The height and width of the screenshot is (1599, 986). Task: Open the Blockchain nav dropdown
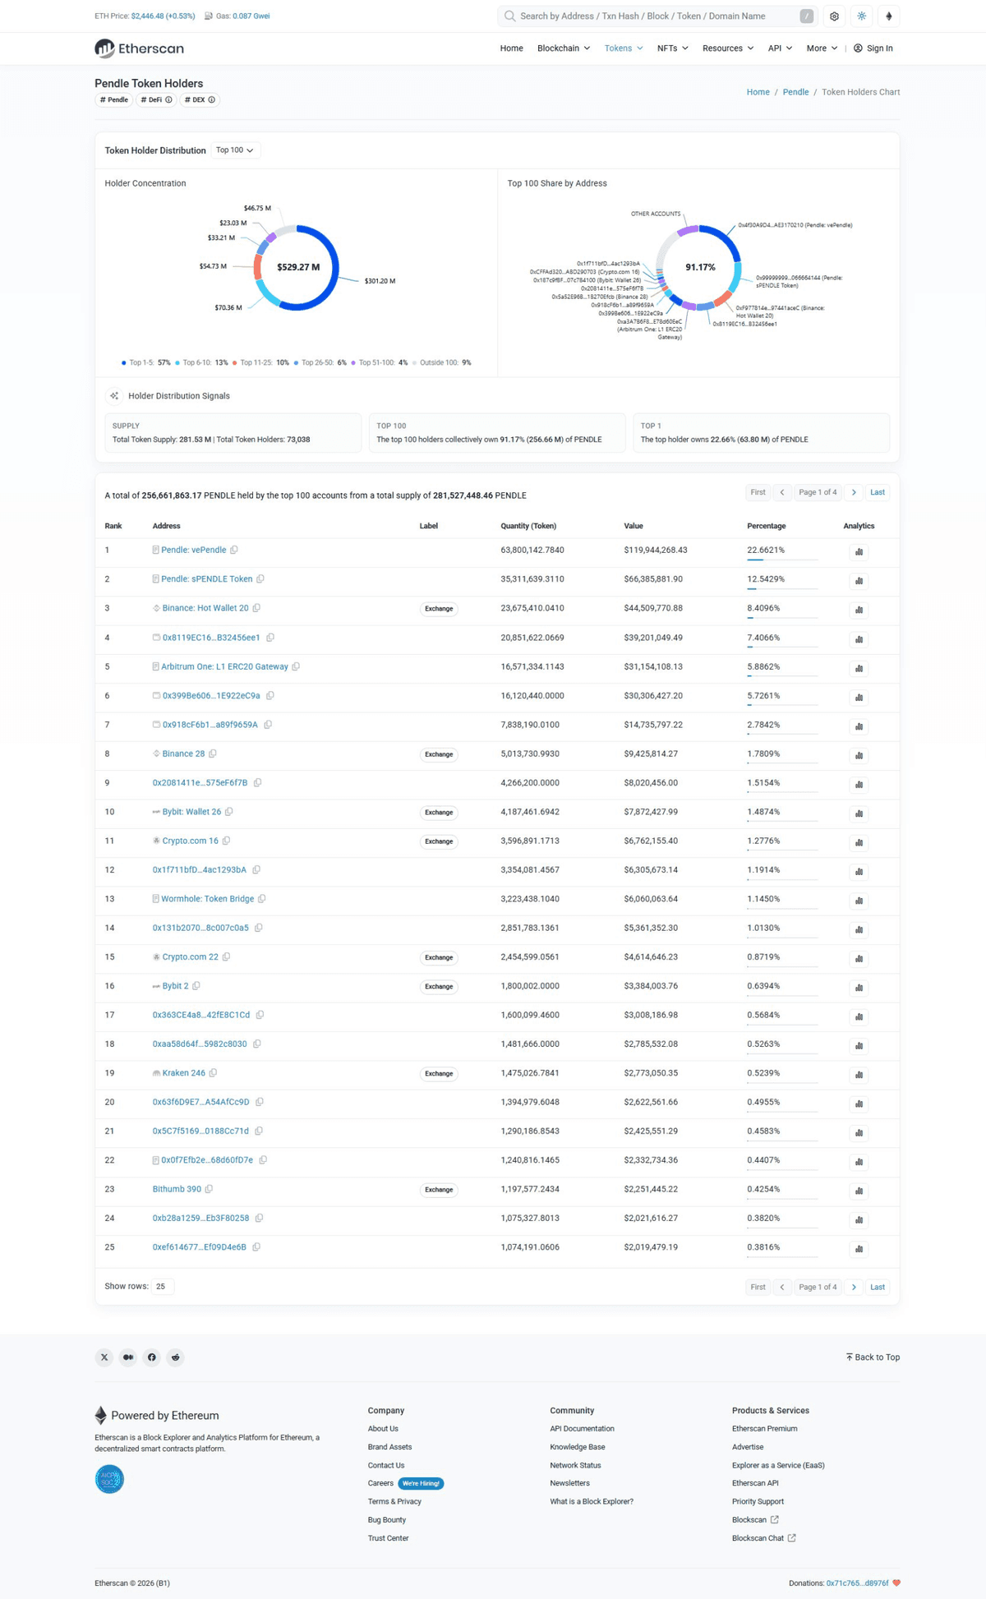[564, 48]
